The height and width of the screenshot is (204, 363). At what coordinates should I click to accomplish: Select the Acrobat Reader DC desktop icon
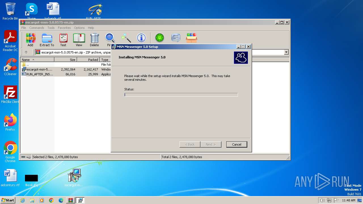click(10, 41)
